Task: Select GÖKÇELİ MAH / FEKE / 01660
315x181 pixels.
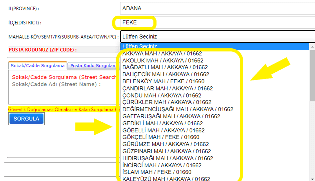Action: point(161,137)
